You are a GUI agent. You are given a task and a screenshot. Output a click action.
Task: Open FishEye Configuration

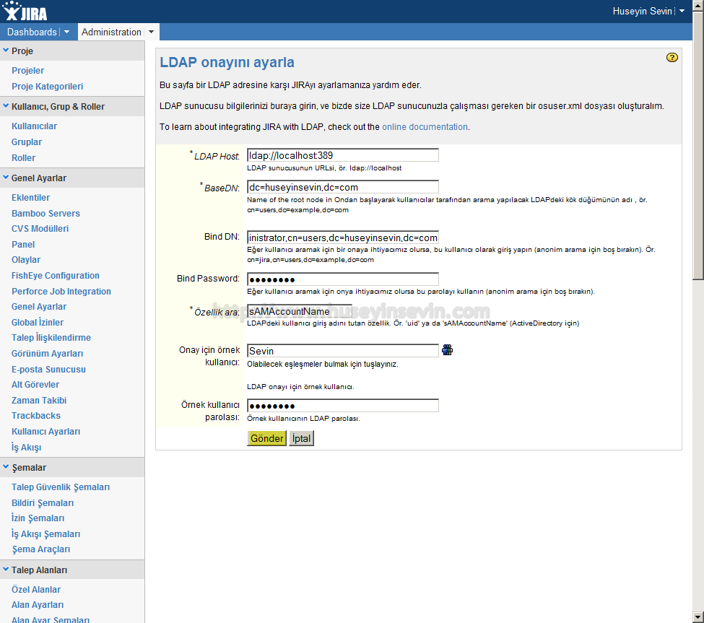tap(55, 276)
